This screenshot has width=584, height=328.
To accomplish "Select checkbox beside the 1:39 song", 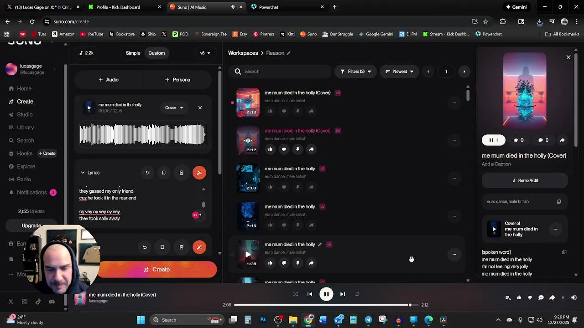I will click(x=232, y=254).
